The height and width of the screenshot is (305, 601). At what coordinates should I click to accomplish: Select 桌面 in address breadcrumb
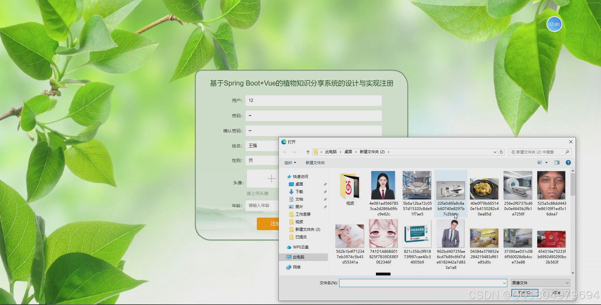click(348, 152)
